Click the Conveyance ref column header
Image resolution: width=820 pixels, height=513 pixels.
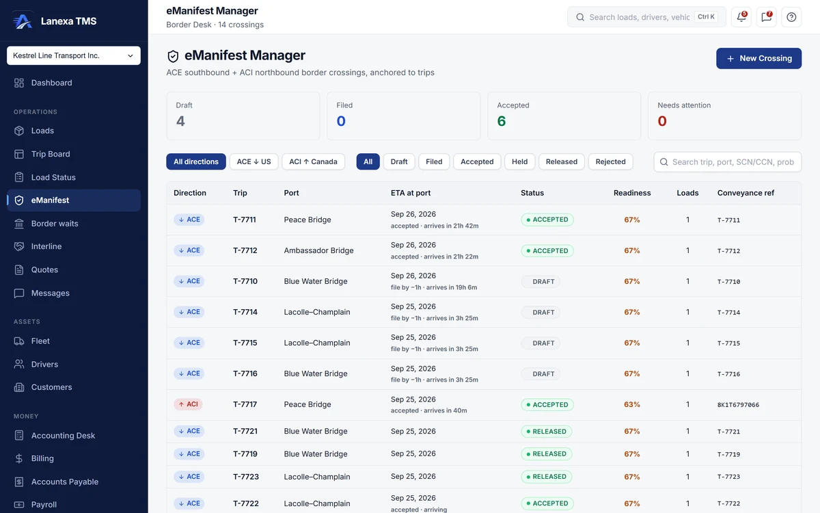coord(746,193)
